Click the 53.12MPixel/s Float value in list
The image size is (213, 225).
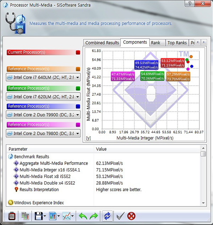[x=109, y=176]
